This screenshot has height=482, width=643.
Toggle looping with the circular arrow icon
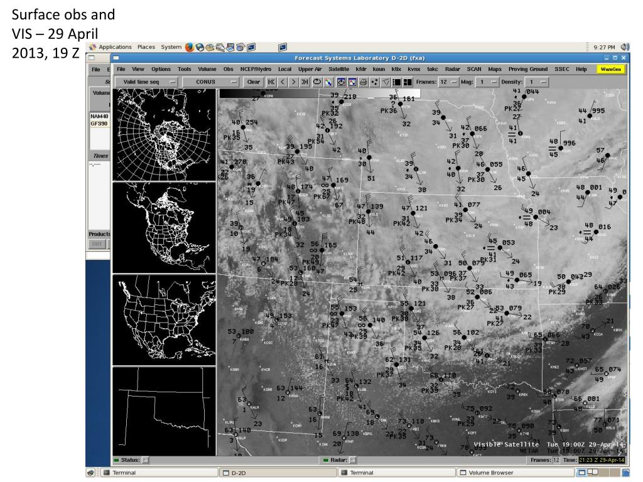click(x=317, y=82)
